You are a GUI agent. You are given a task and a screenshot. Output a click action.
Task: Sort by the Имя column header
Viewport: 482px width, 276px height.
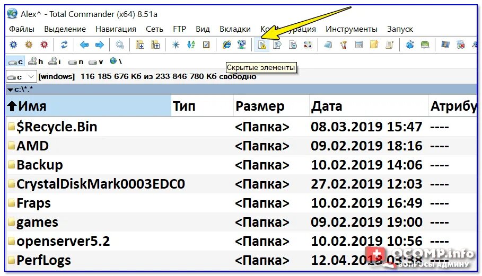pyautogui.click(x=89, y=106)
